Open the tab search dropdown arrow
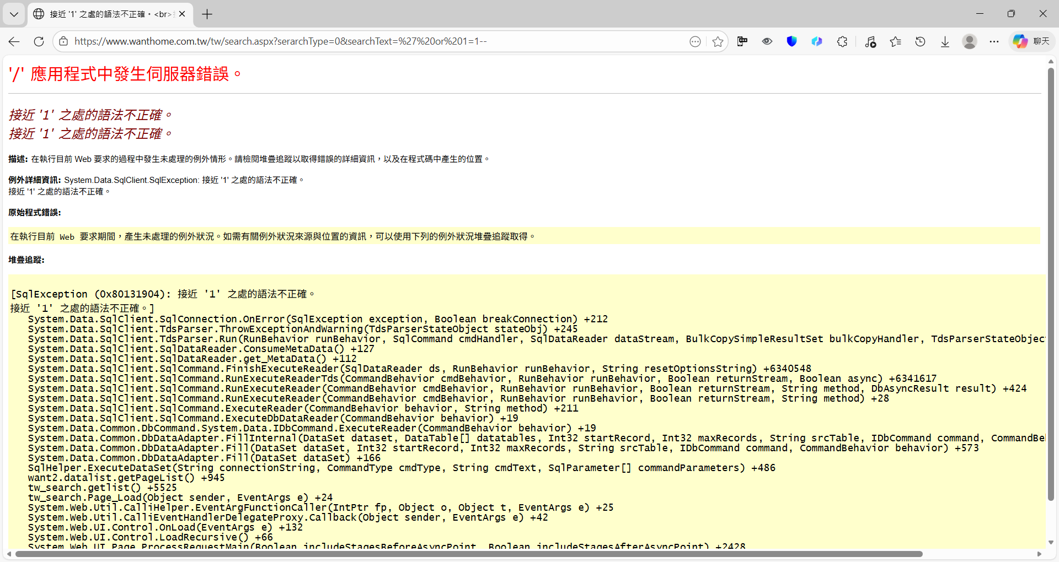Screen dimensions: 1059x562 [14, 14]
